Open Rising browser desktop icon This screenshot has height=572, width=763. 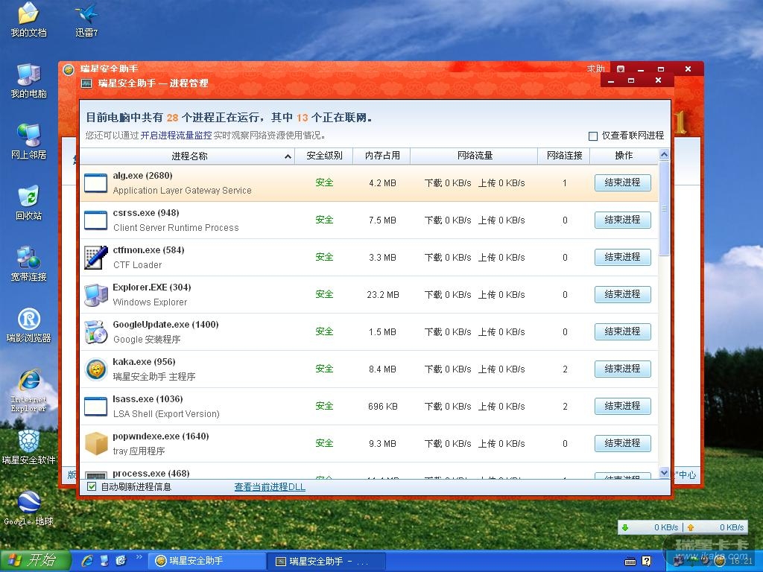click(28, 320)
